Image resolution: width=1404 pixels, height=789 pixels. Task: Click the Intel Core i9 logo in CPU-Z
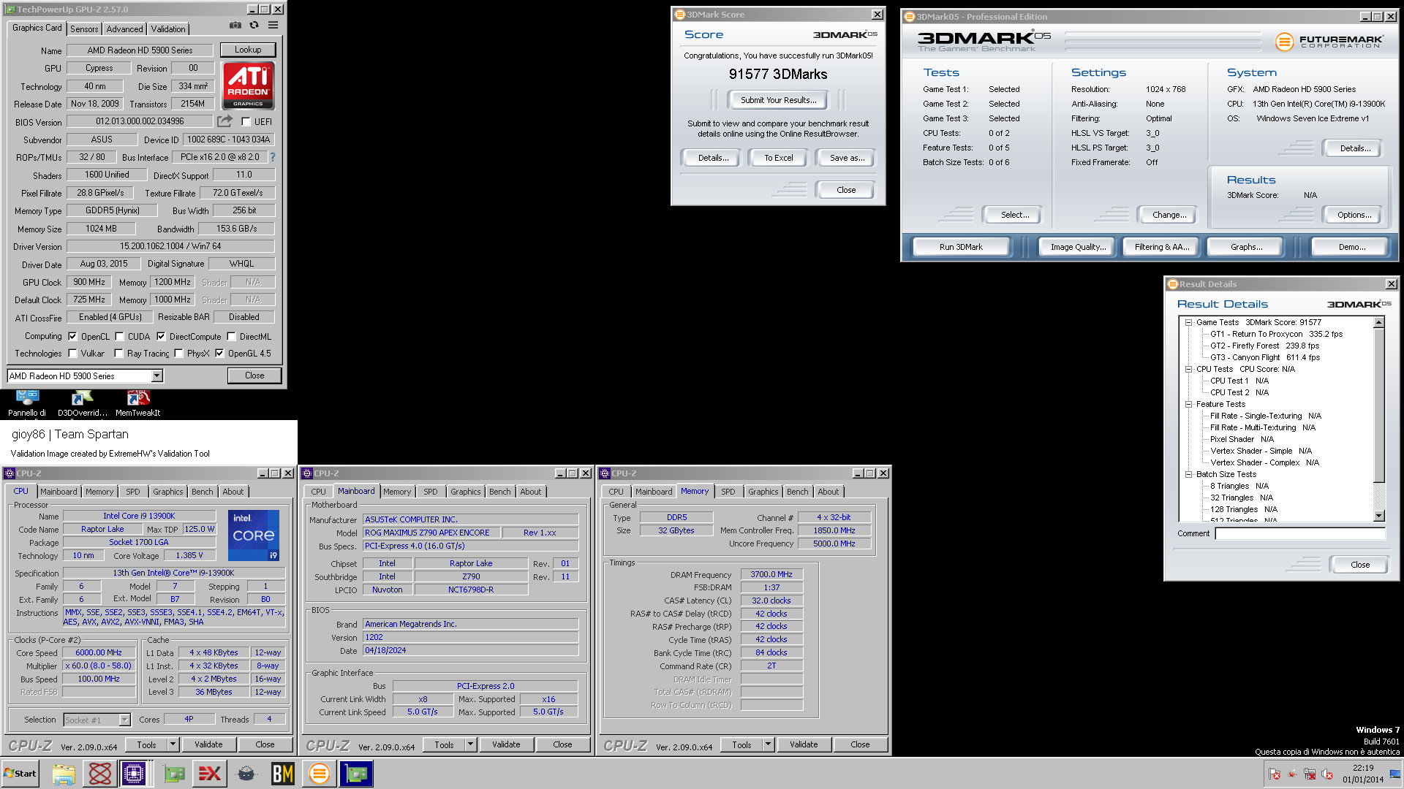point(254,535)
